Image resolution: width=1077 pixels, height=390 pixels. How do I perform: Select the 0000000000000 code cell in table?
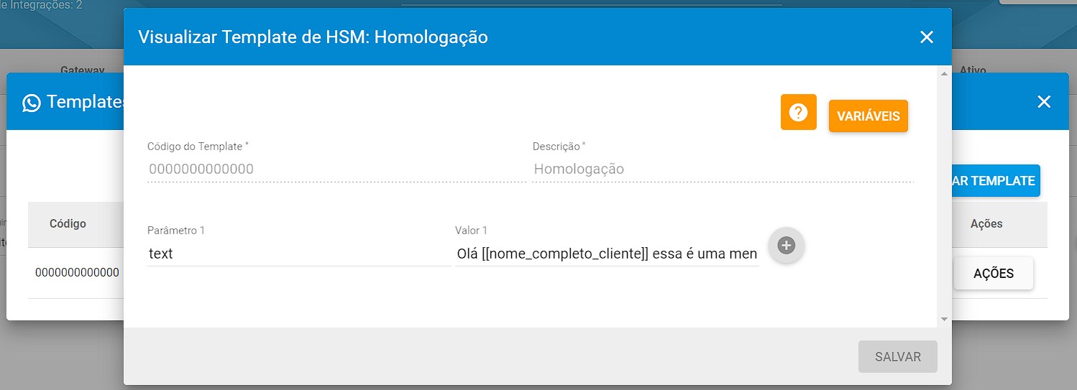78,273
